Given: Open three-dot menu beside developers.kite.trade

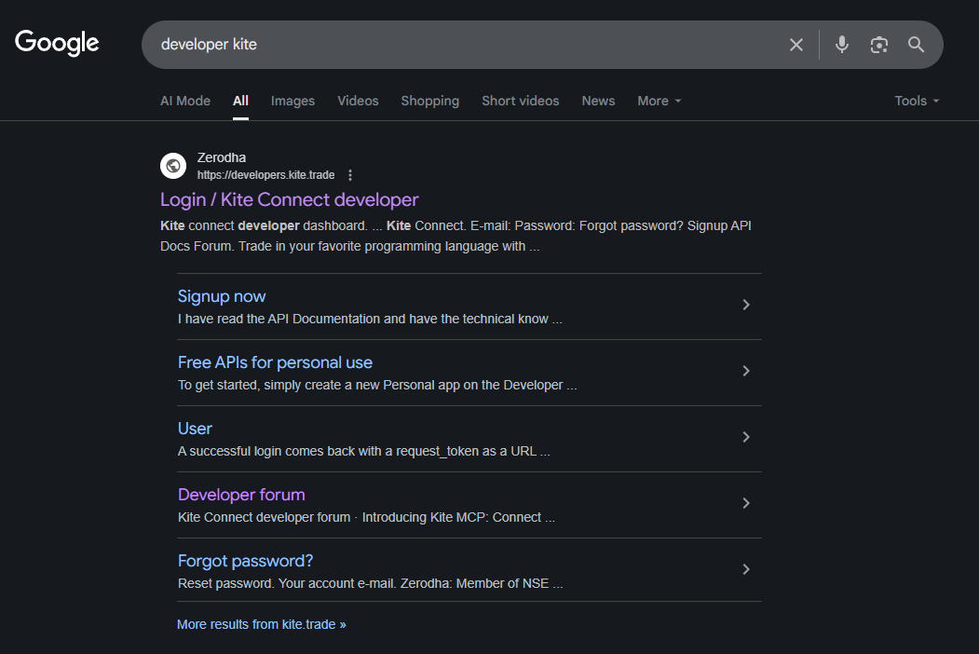Looking at the screenshot, I should pos(350,175).
